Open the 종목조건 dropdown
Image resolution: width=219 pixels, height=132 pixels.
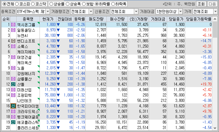(48, 11)
